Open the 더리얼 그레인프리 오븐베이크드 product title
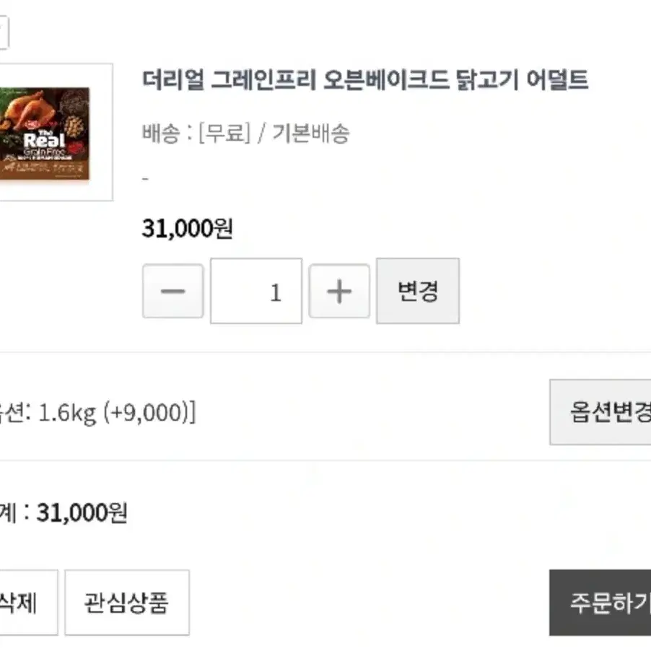651x651 pixels. tap(365, 79)
